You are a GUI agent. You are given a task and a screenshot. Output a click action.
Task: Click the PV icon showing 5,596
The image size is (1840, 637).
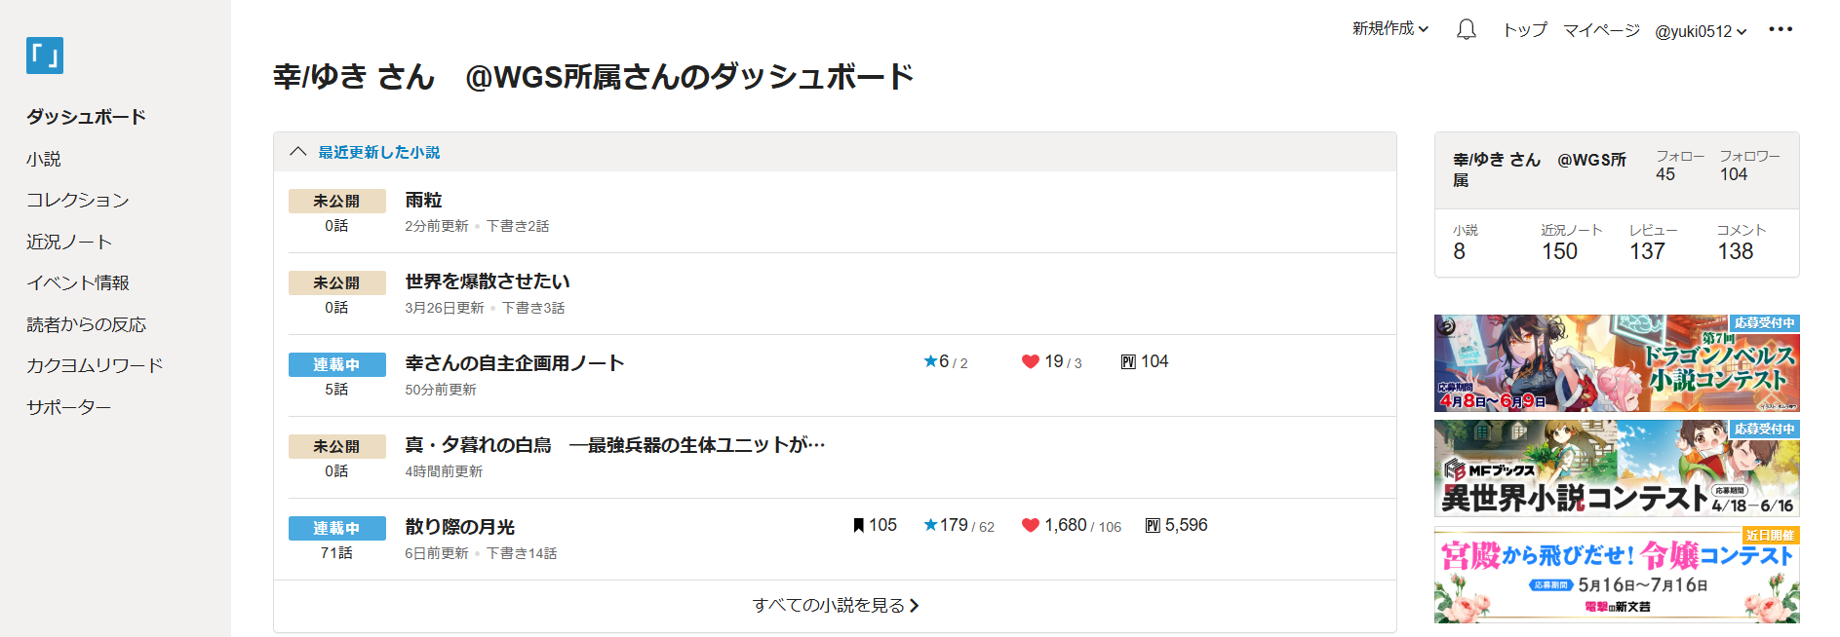(1154, 526)
